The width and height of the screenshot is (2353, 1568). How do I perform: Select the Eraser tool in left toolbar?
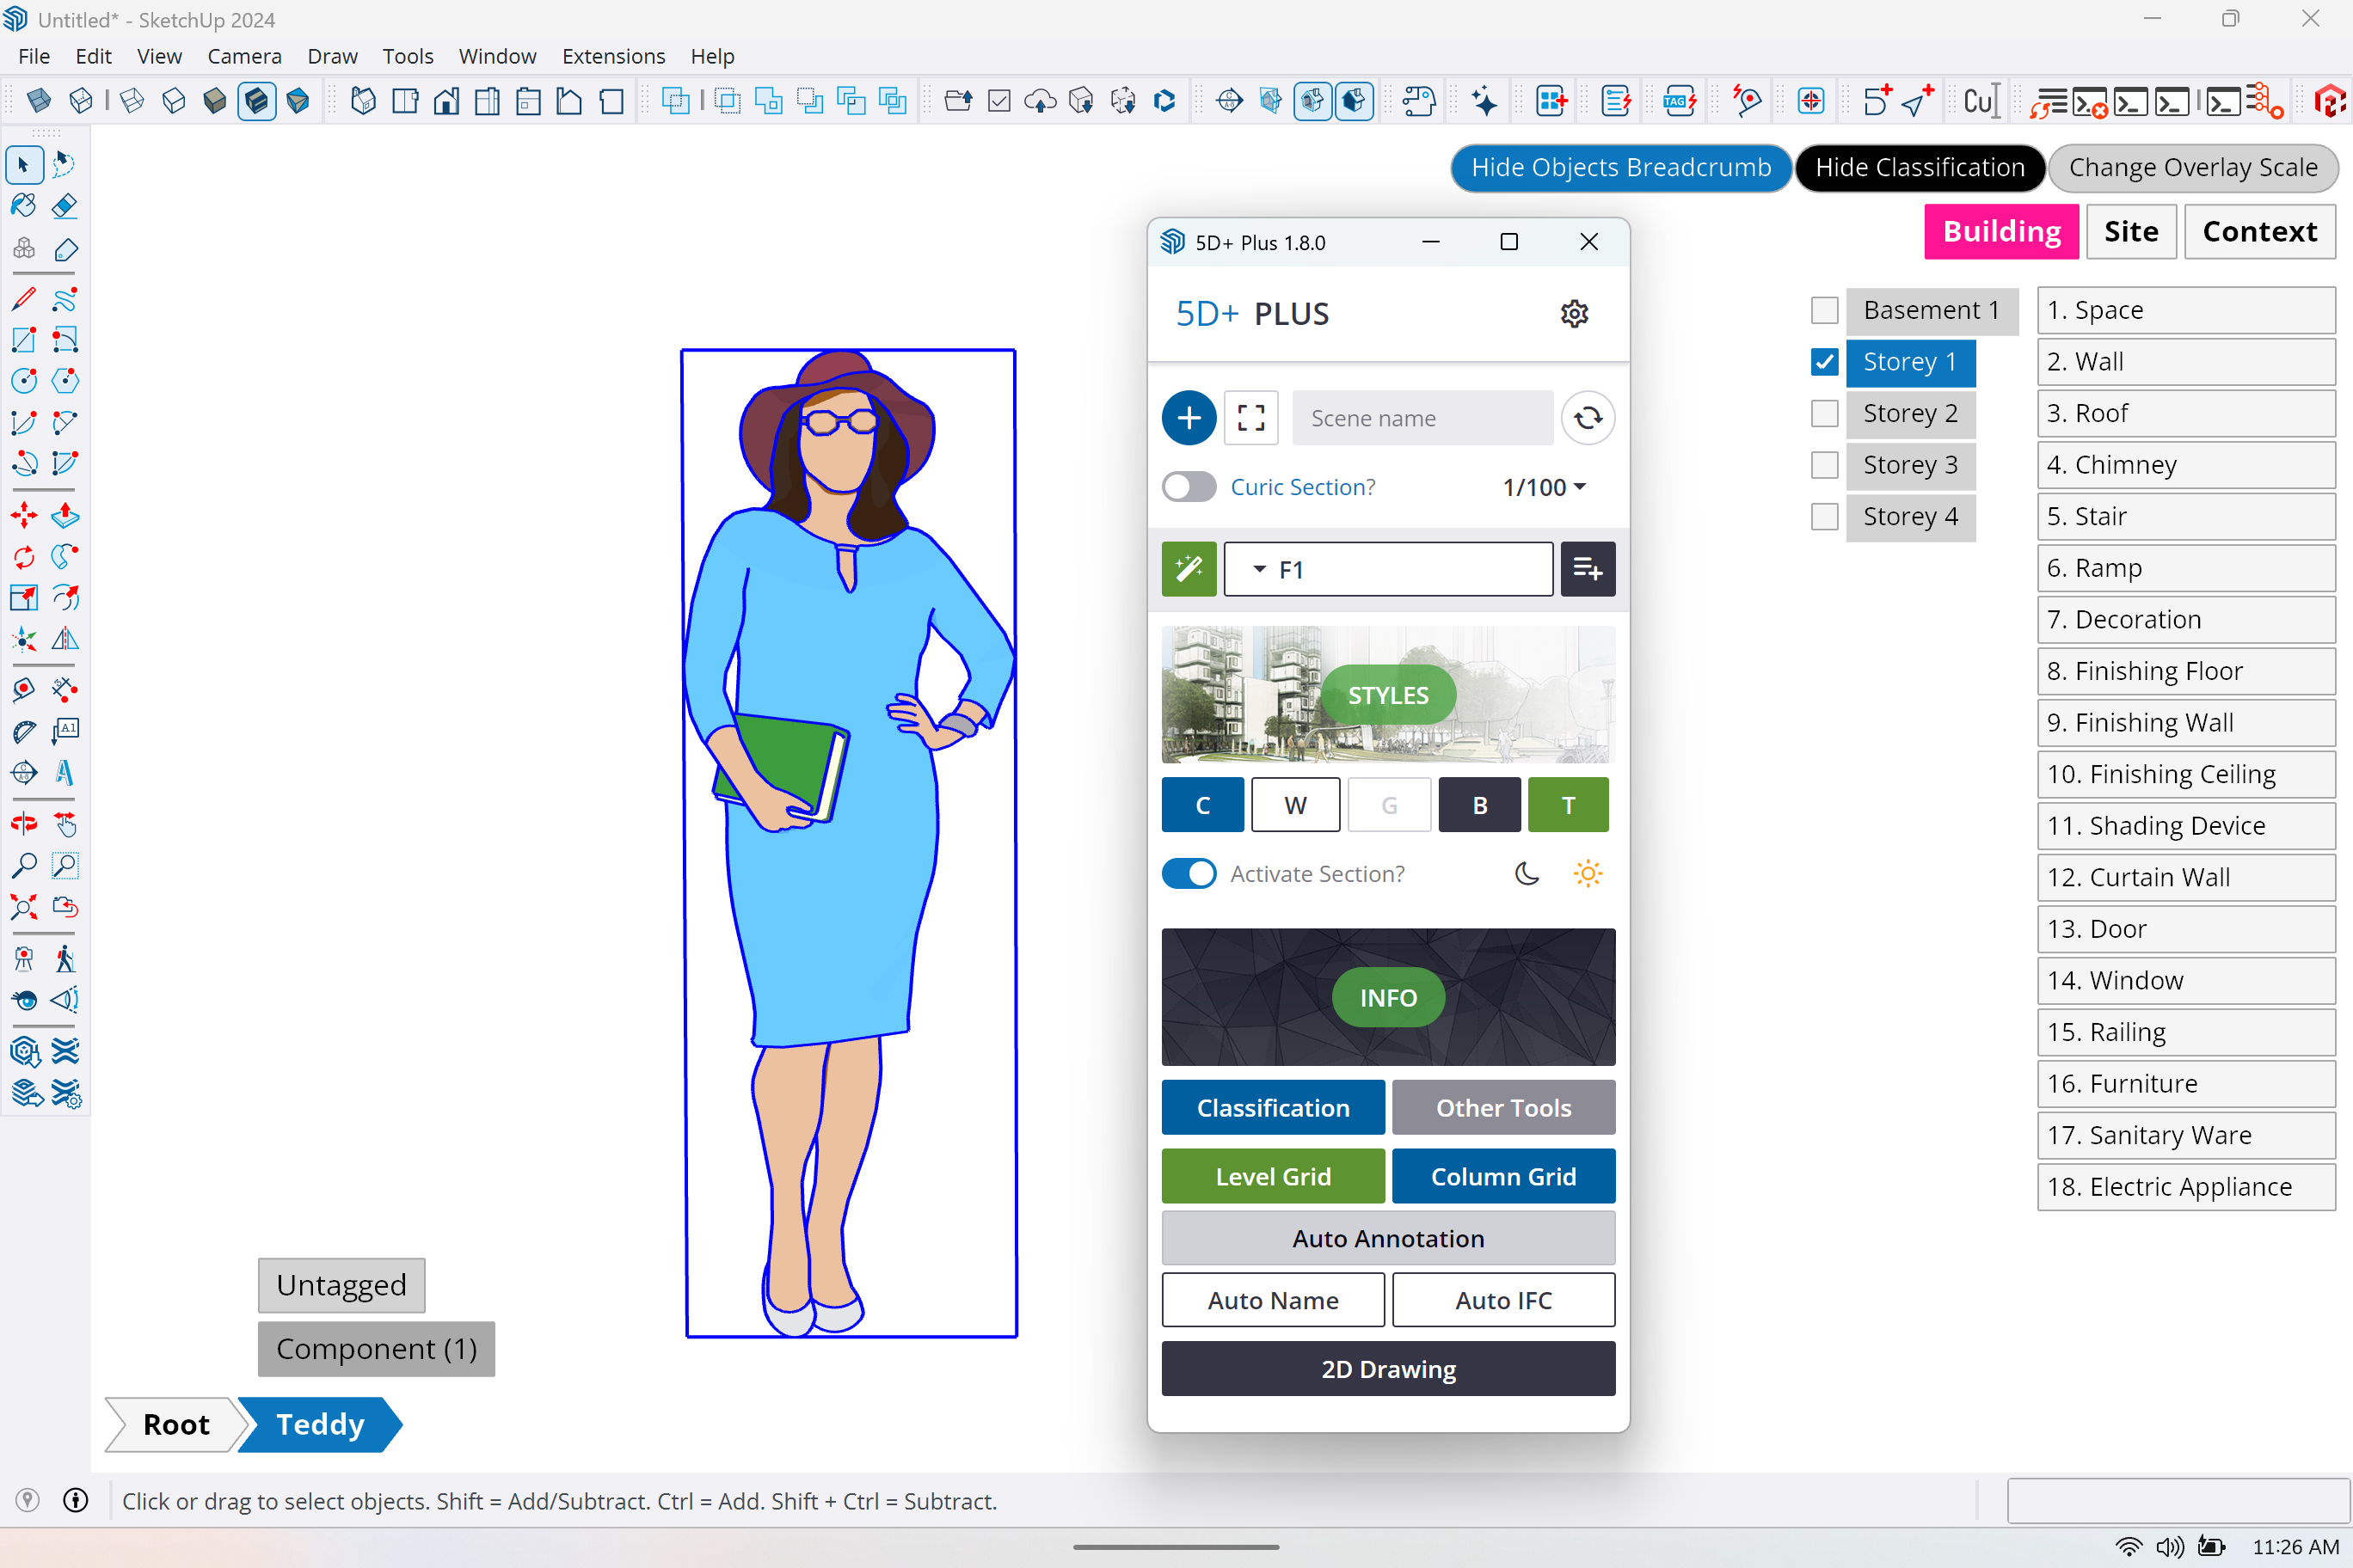[65, 206]
